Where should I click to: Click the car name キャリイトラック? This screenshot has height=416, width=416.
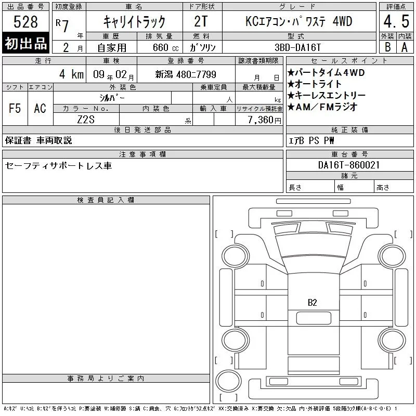[x=134, y=22]
